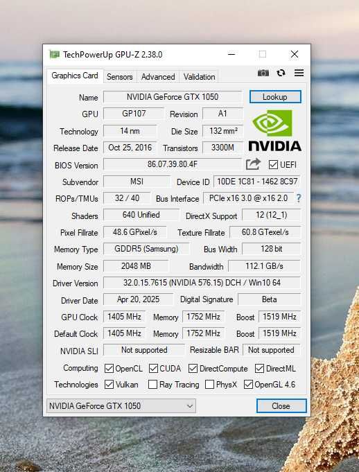Toggle the DirectML checkbox

pyautogui.click(x=259, y=368)
